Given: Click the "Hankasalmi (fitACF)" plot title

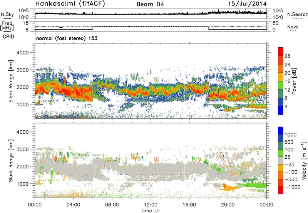Looking at the screenshot, I should 70,4.
